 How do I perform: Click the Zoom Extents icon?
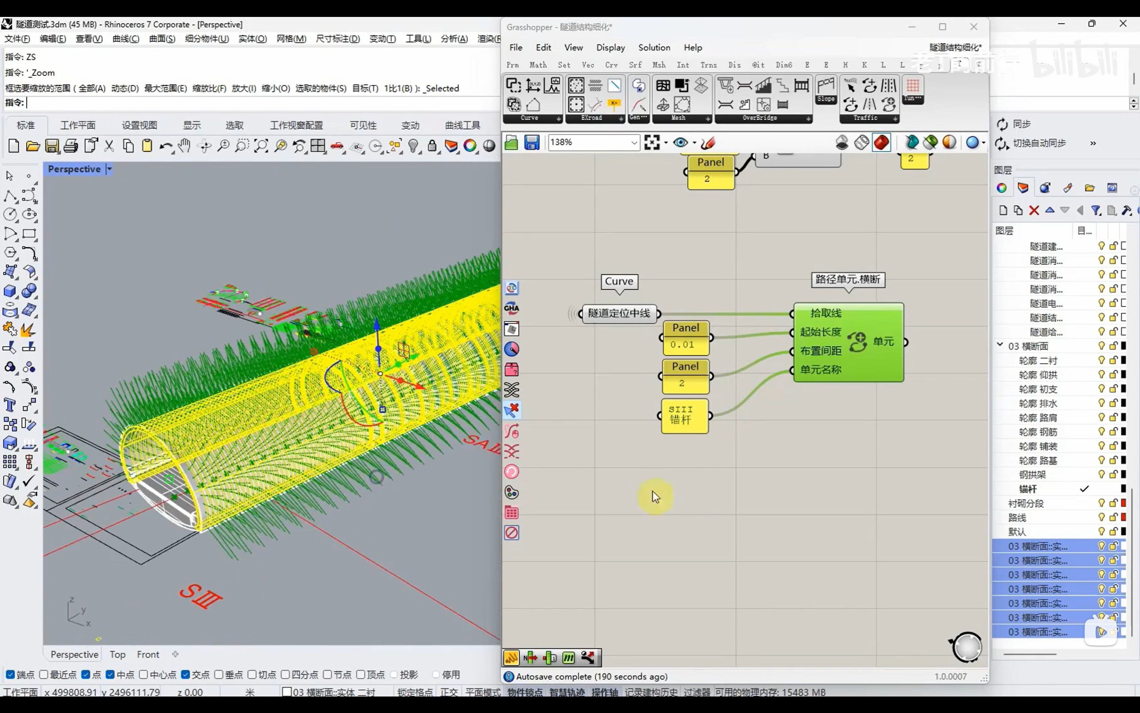(261, 146)
